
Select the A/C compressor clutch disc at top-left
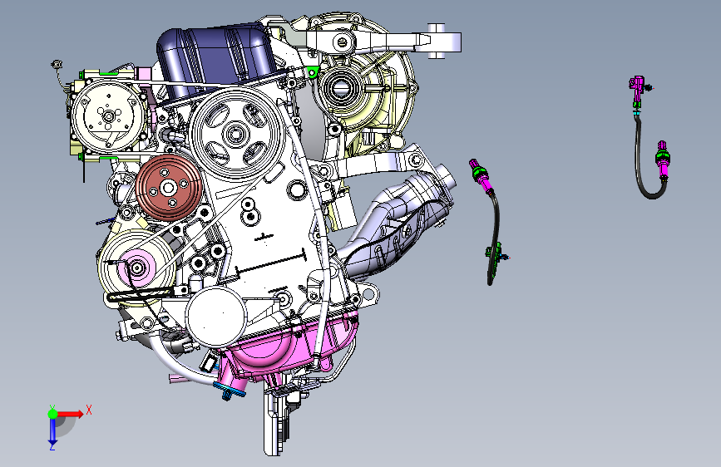pyautogui.click(x=108, y=116)
